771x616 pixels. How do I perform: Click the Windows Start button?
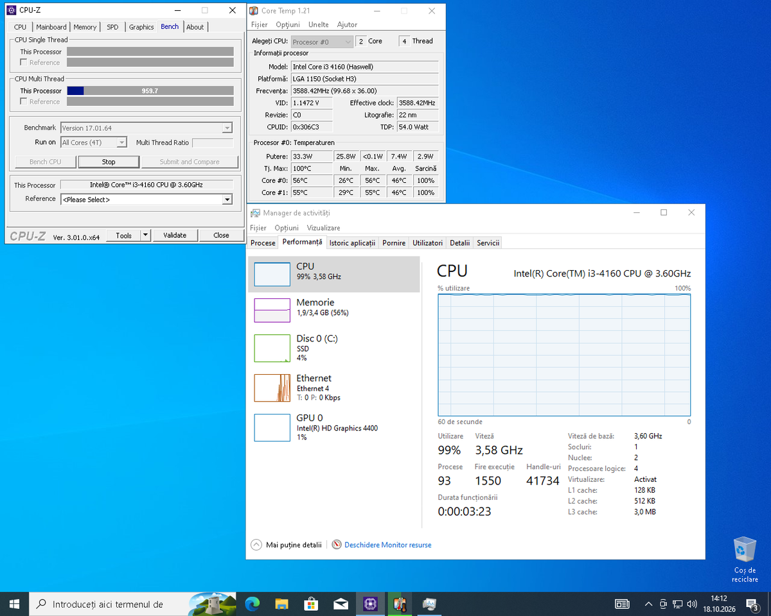click(14, 604)
